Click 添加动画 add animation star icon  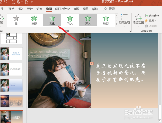point(138,17)
